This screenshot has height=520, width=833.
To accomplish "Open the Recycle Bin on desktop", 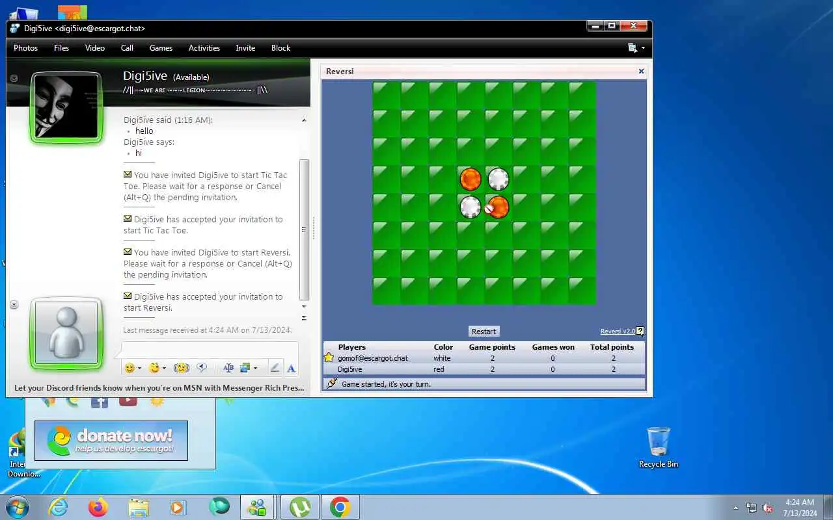I will (x=659, y=447).
